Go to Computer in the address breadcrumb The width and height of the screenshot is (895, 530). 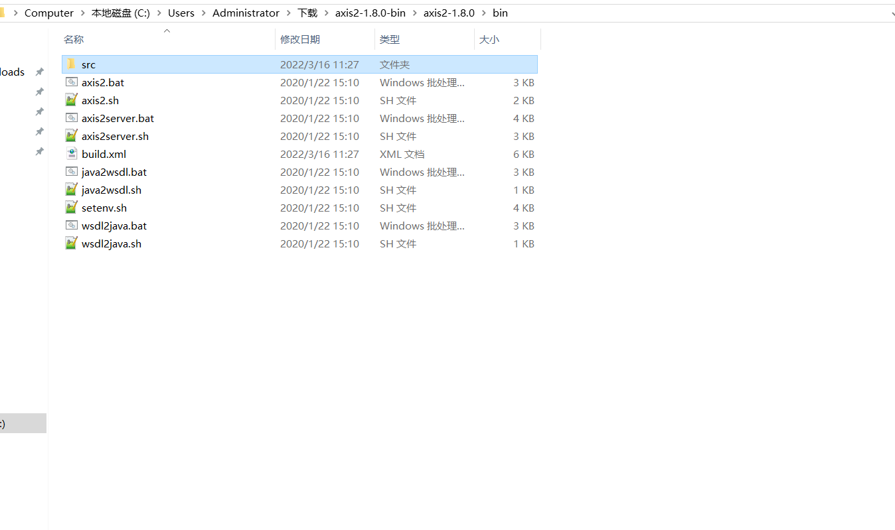pyautogui.click(x=49, y=13)
